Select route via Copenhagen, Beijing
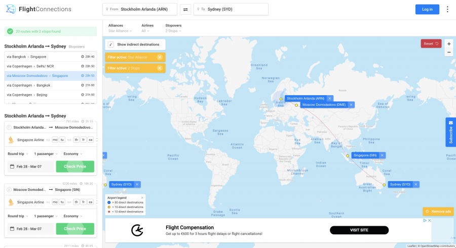 pos(50,95)
